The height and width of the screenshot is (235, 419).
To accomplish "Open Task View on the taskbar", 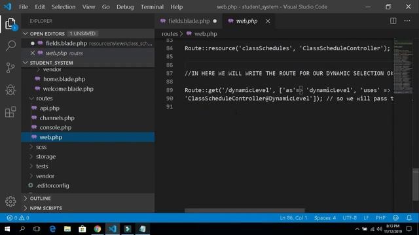I will pyautogui.click(x=37, y=229).
